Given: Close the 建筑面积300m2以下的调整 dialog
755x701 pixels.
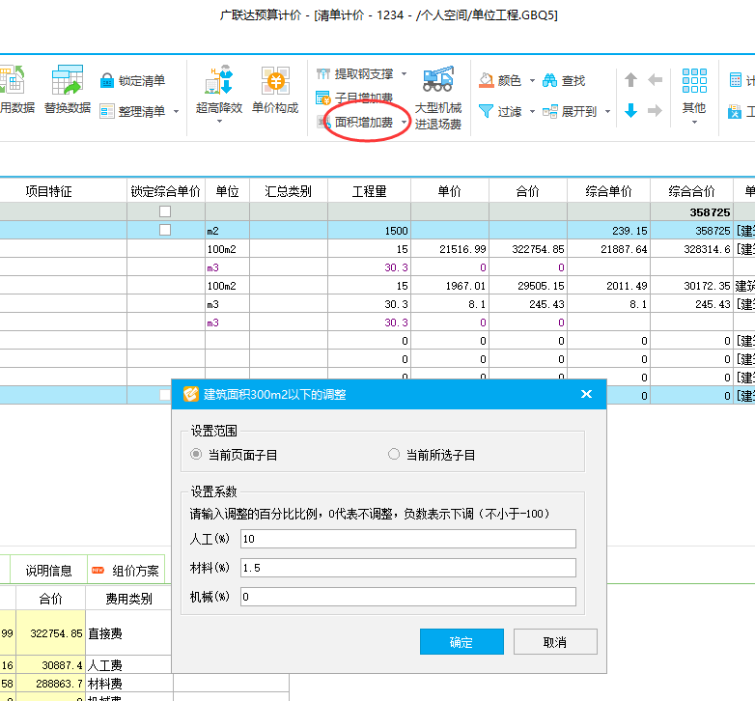Looking at the screenshot, I should pos(586,394).
